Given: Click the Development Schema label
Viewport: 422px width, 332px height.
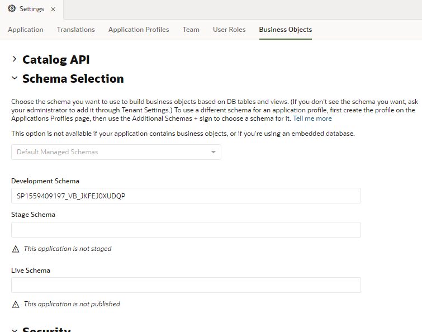Looking at the screenshot, I should pos(45,181).
